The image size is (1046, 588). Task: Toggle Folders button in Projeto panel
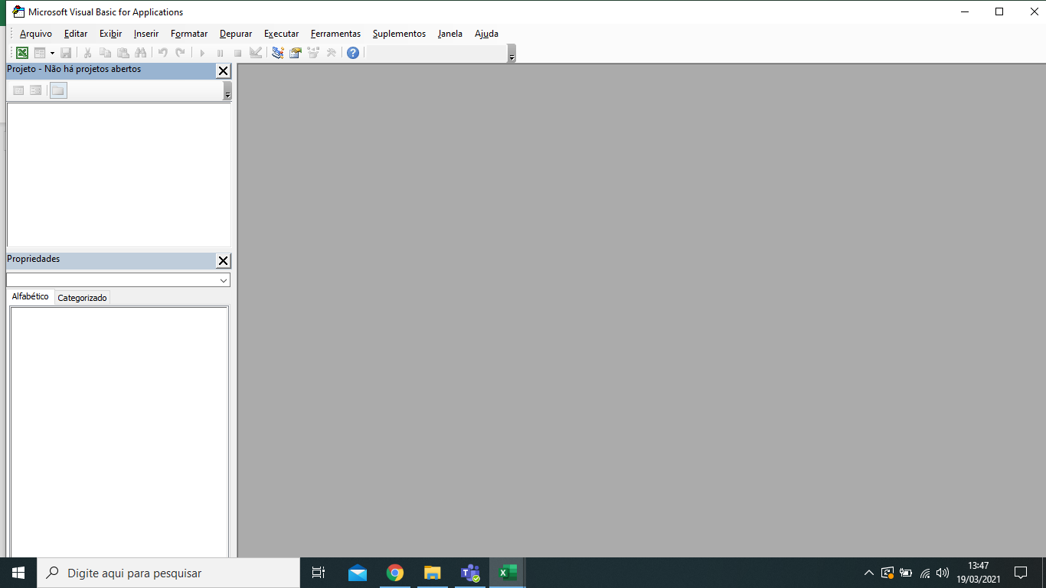click(58, 90)
